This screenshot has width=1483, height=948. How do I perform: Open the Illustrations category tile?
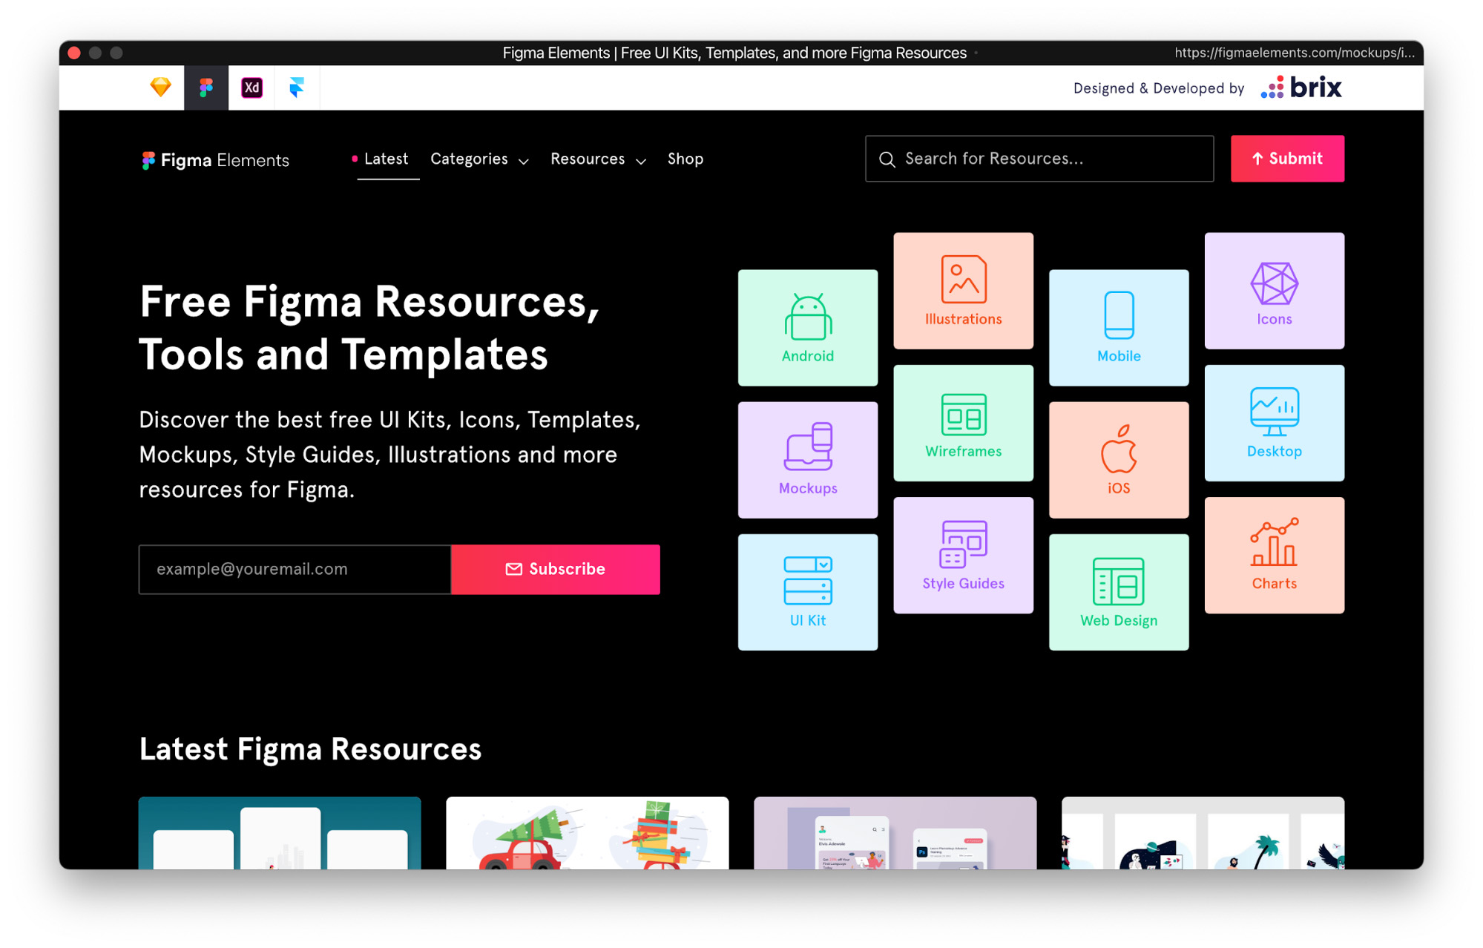(963, 291)
